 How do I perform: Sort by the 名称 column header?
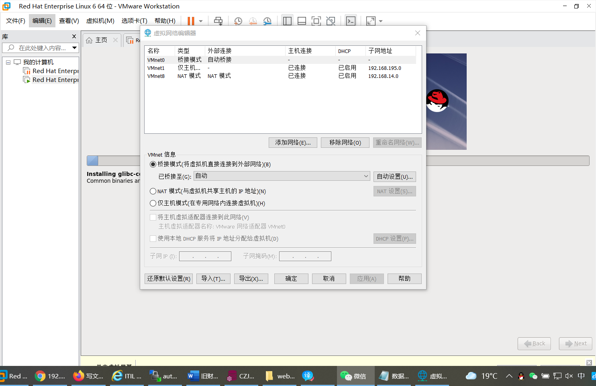tap(160, 51)
